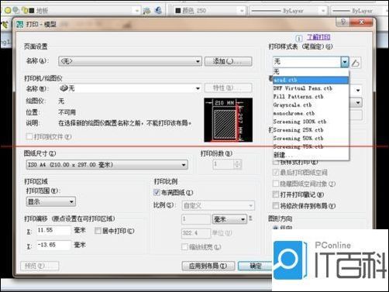Click the 添加 button
This screenshot has height=292, width=389.
click(x=228, y=61)
